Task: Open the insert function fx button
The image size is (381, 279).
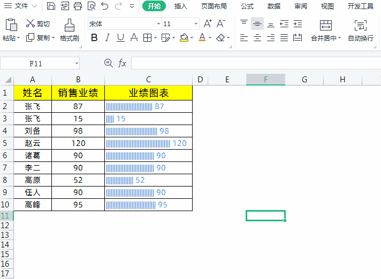Action: coord(122,63)
